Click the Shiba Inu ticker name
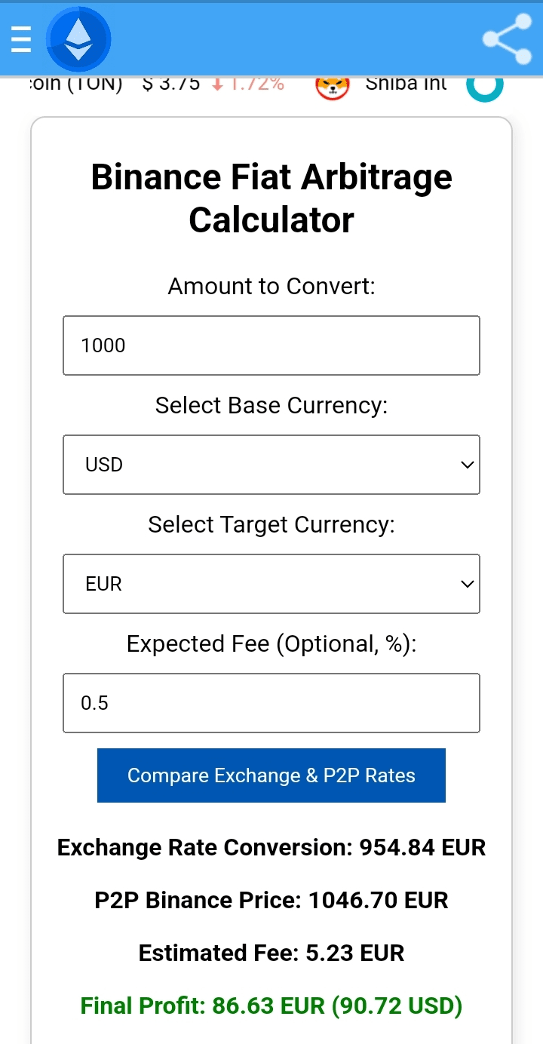The height and width of the screenshot is (1044, 543). coord(406,83)
